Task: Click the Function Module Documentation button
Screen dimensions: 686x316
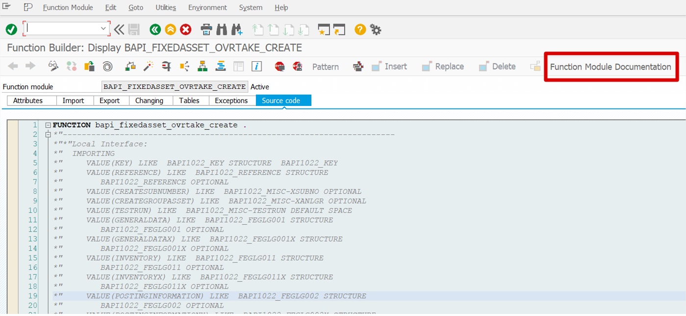Action: pyautogui.click(x=610, y=66)
